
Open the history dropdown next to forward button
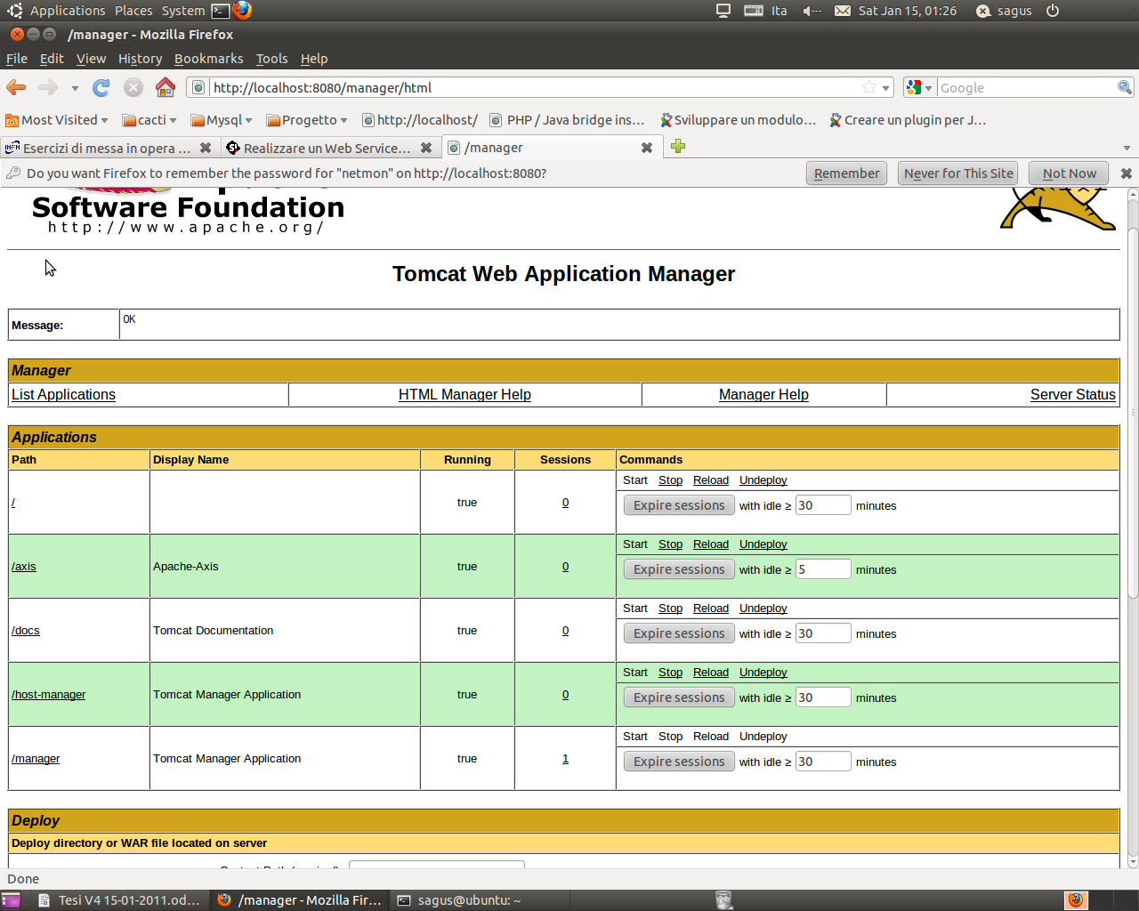75,88
